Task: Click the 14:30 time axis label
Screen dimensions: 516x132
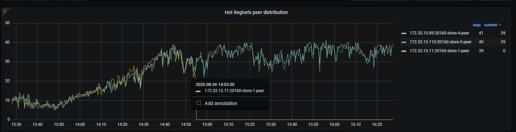Action: 143,125
